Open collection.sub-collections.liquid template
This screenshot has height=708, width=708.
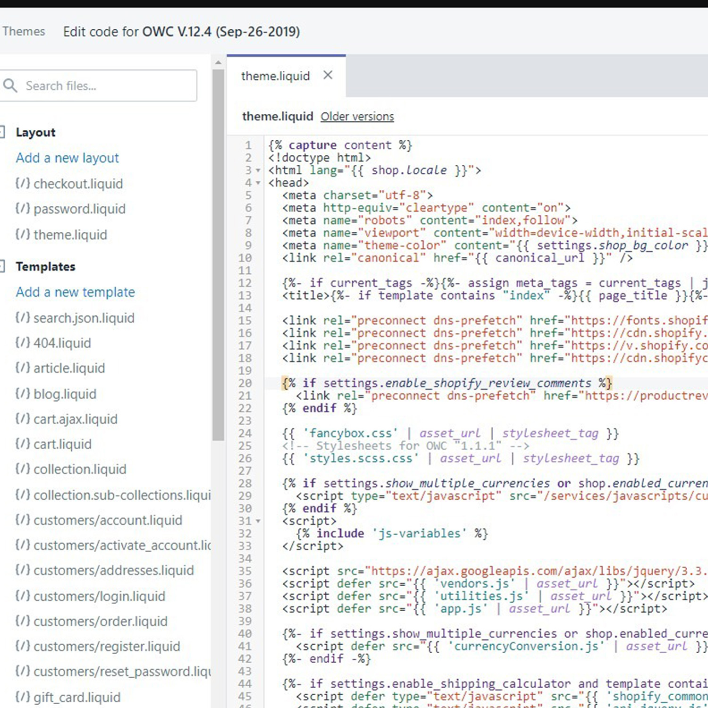(122, 495)
